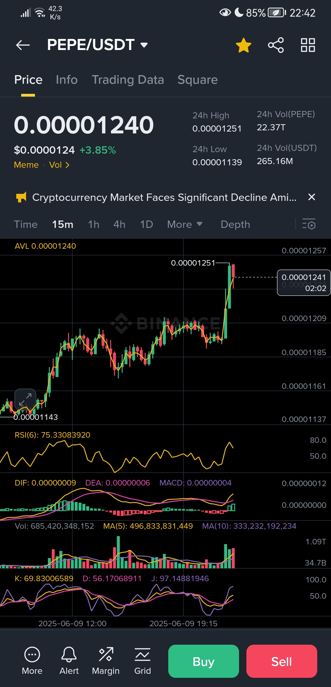331x687 pixels.
Task: Open the chart indicator settings icon
Action: point(309,224)
